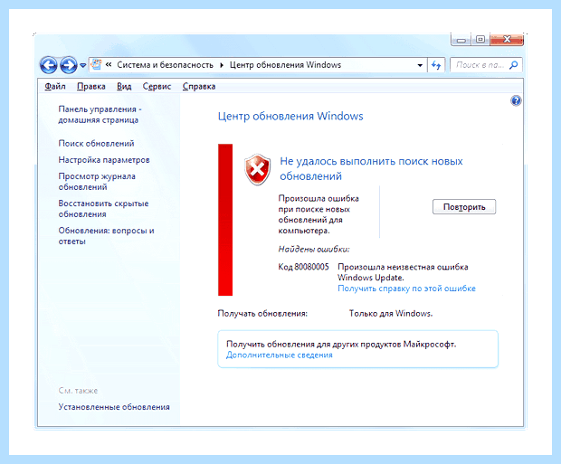Open the Справка menu
This screenshot has height=464, width=561.
(199, 87)
